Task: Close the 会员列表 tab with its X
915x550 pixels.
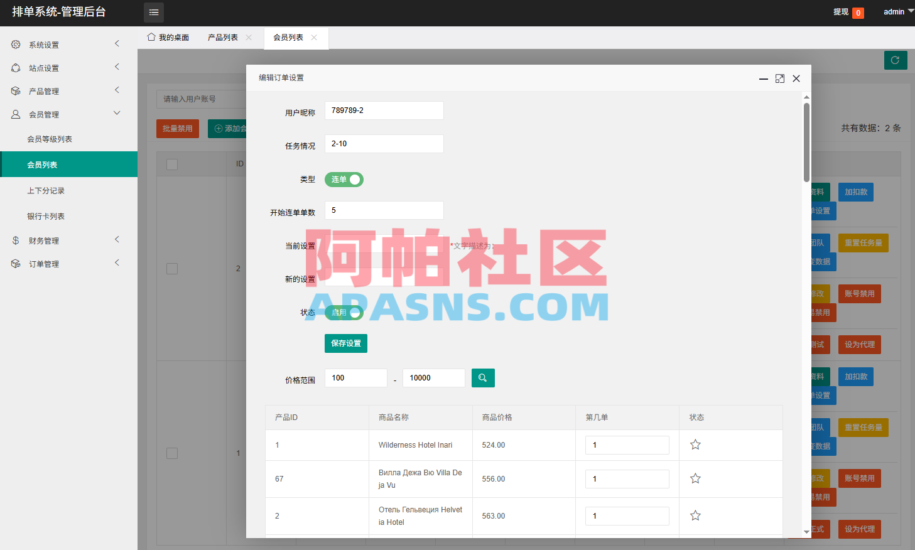Action: click(x=314, y=38)
